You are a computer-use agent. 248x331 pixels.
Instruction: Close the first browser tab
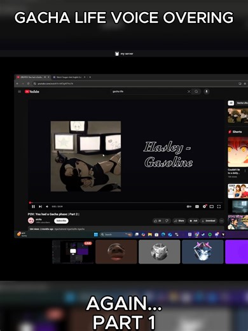48,77
